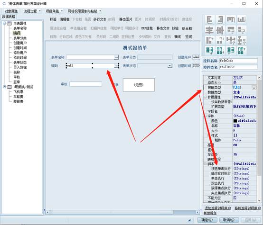Click the 取消(C) button
263x225 pixels.
(x=229, y=220)
